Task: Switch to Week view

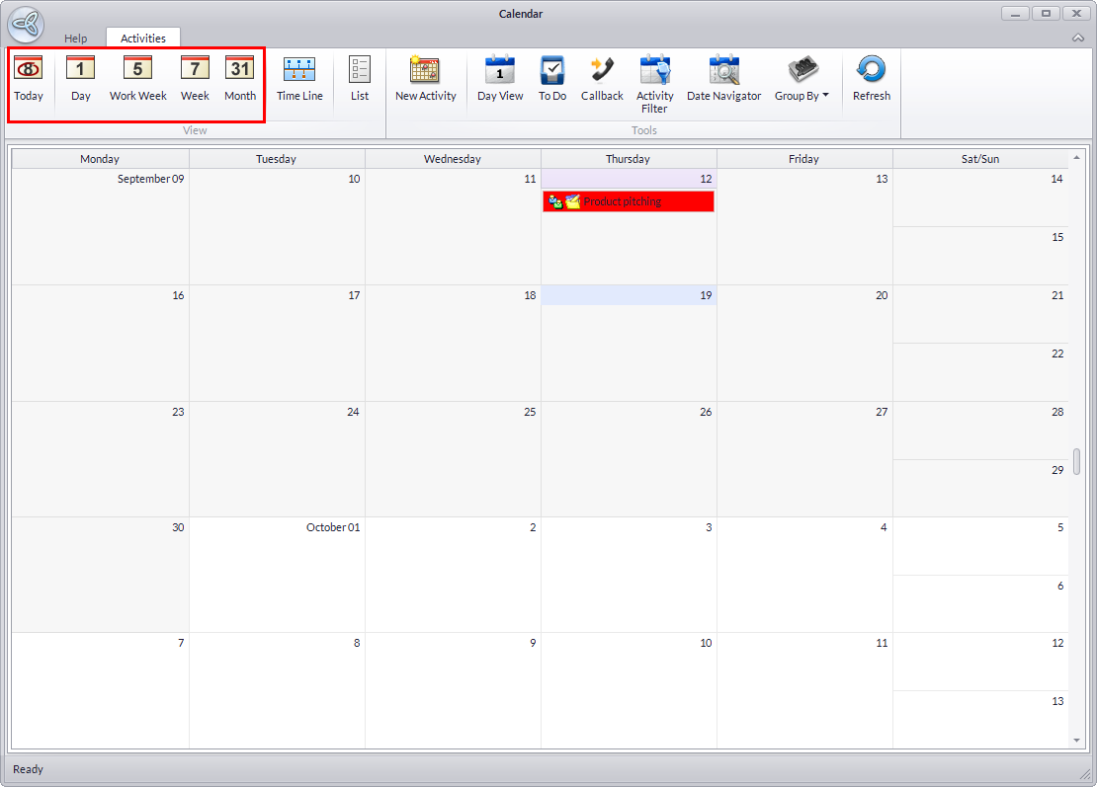Action: pyautogui.click(x=195, y=79)
